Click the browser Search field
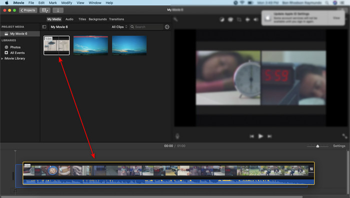 click(146, 27)
